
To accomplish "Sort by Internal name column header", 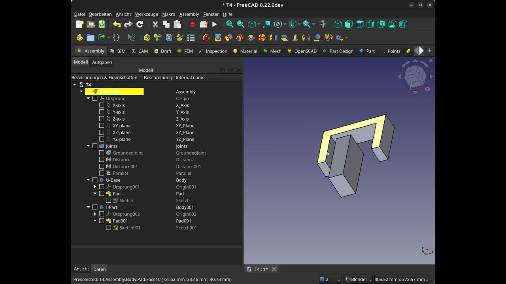I will [x=190, y=78].
